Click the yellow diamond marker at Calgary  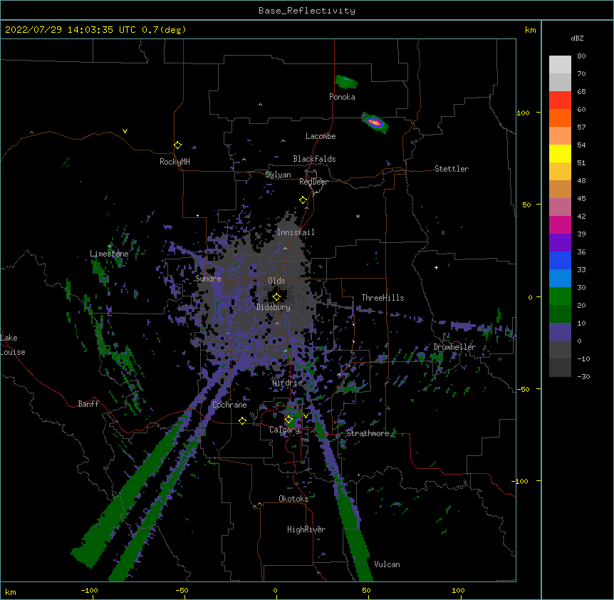click(288, 420)
